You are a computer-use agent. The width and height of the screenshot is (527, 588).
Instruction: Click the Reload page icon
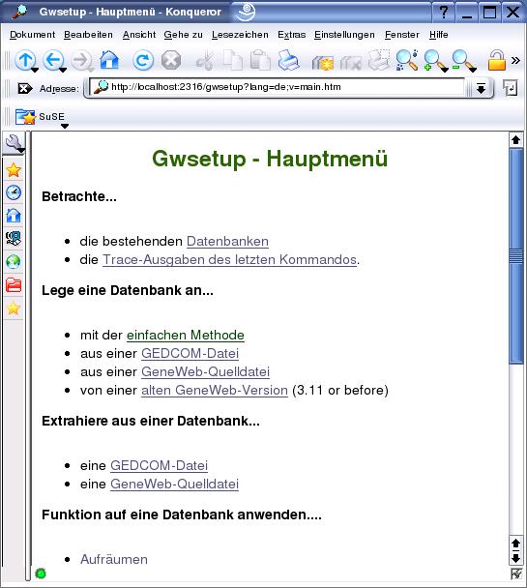(x=142, y=60)
